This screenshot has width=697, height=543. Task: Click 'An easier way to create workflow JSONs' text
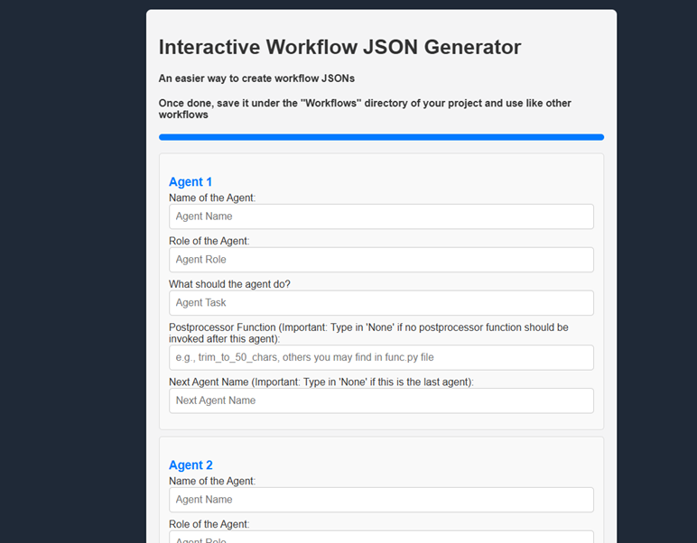[256, 78]
